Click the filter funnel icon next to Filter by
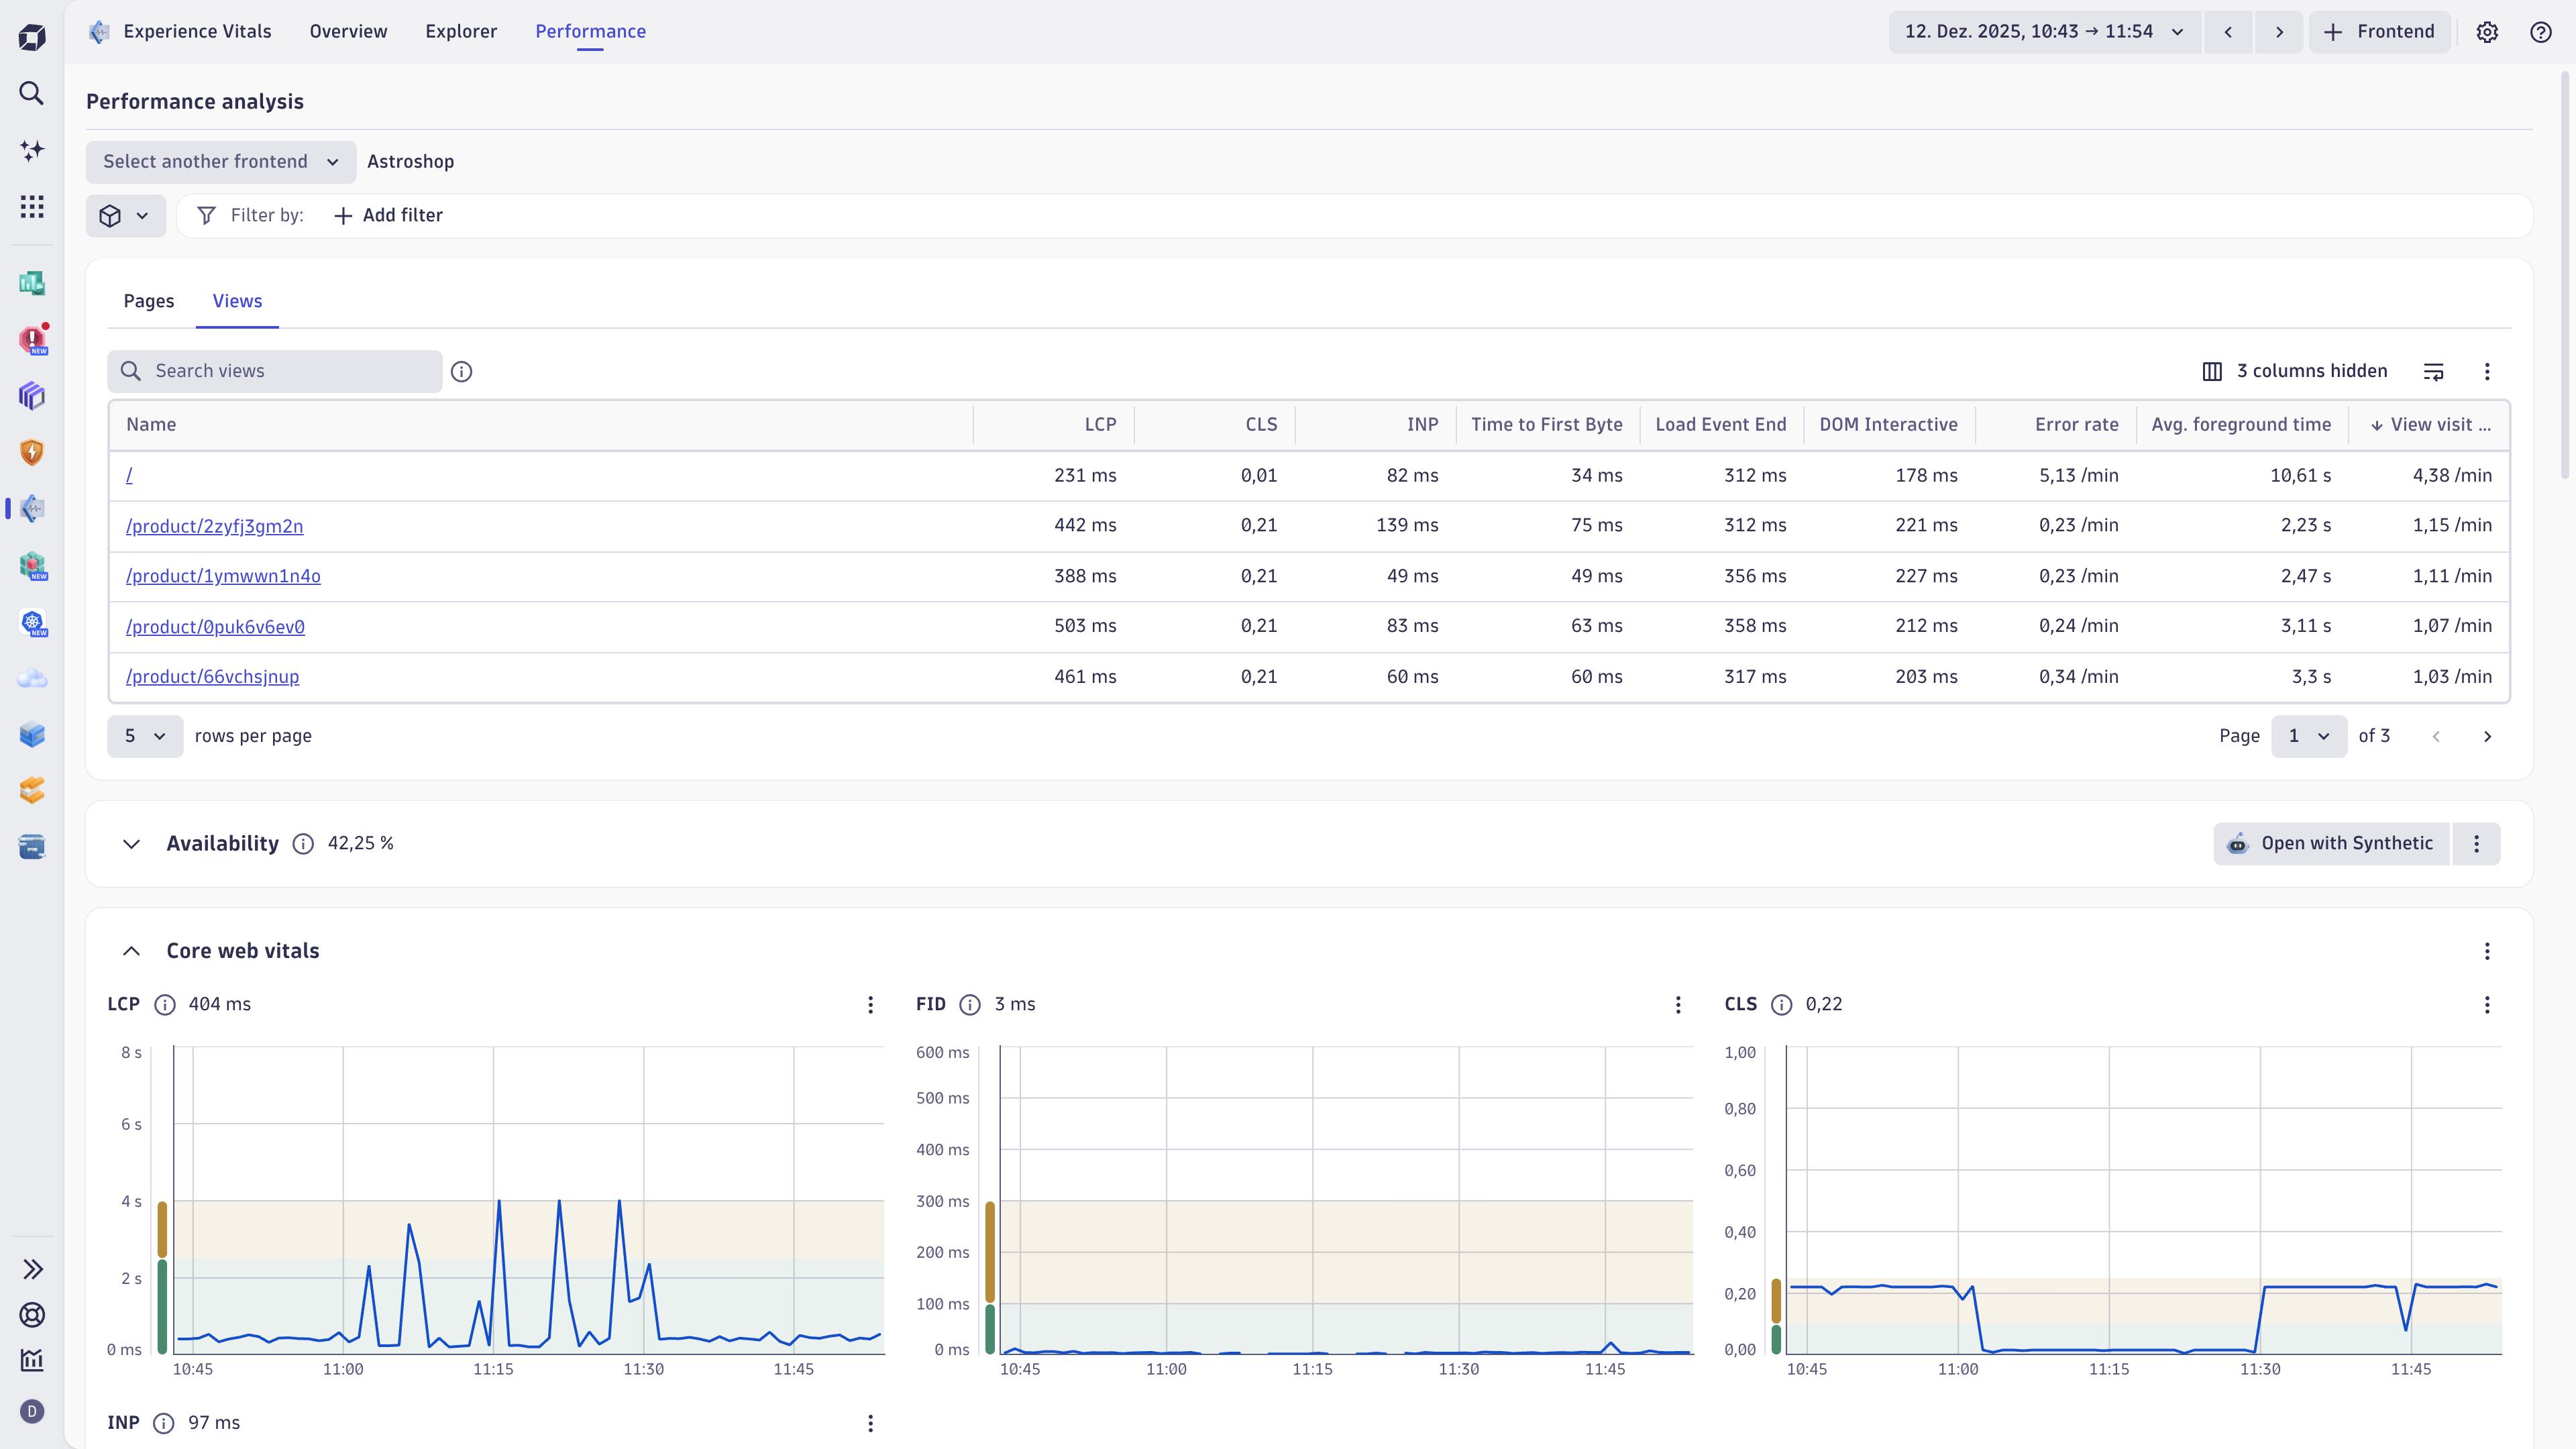2576x1449 pixels. pyautogui.click(x=206, y=215)
